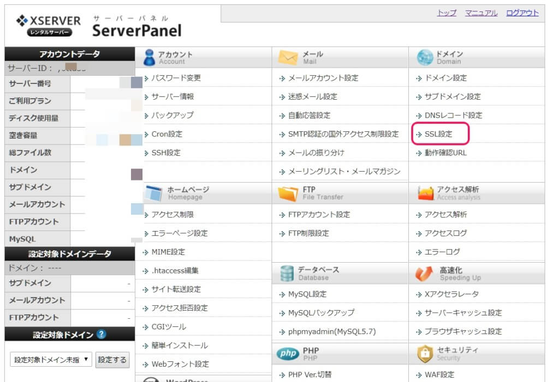Image resolution: width=559 pixels, height=382 pixels.
Task: Log out via ログアウト link
Action: pos(522,13)
